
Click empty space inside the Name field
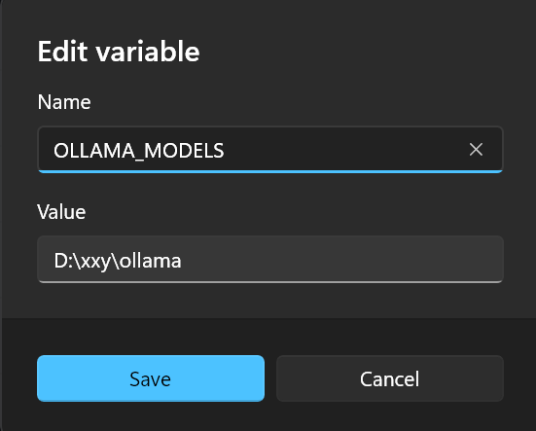coord(341,150)
